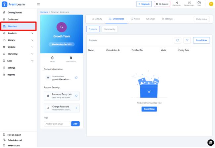
Task: Click the Refer & Earn gift icon
Action: [4, 145]
